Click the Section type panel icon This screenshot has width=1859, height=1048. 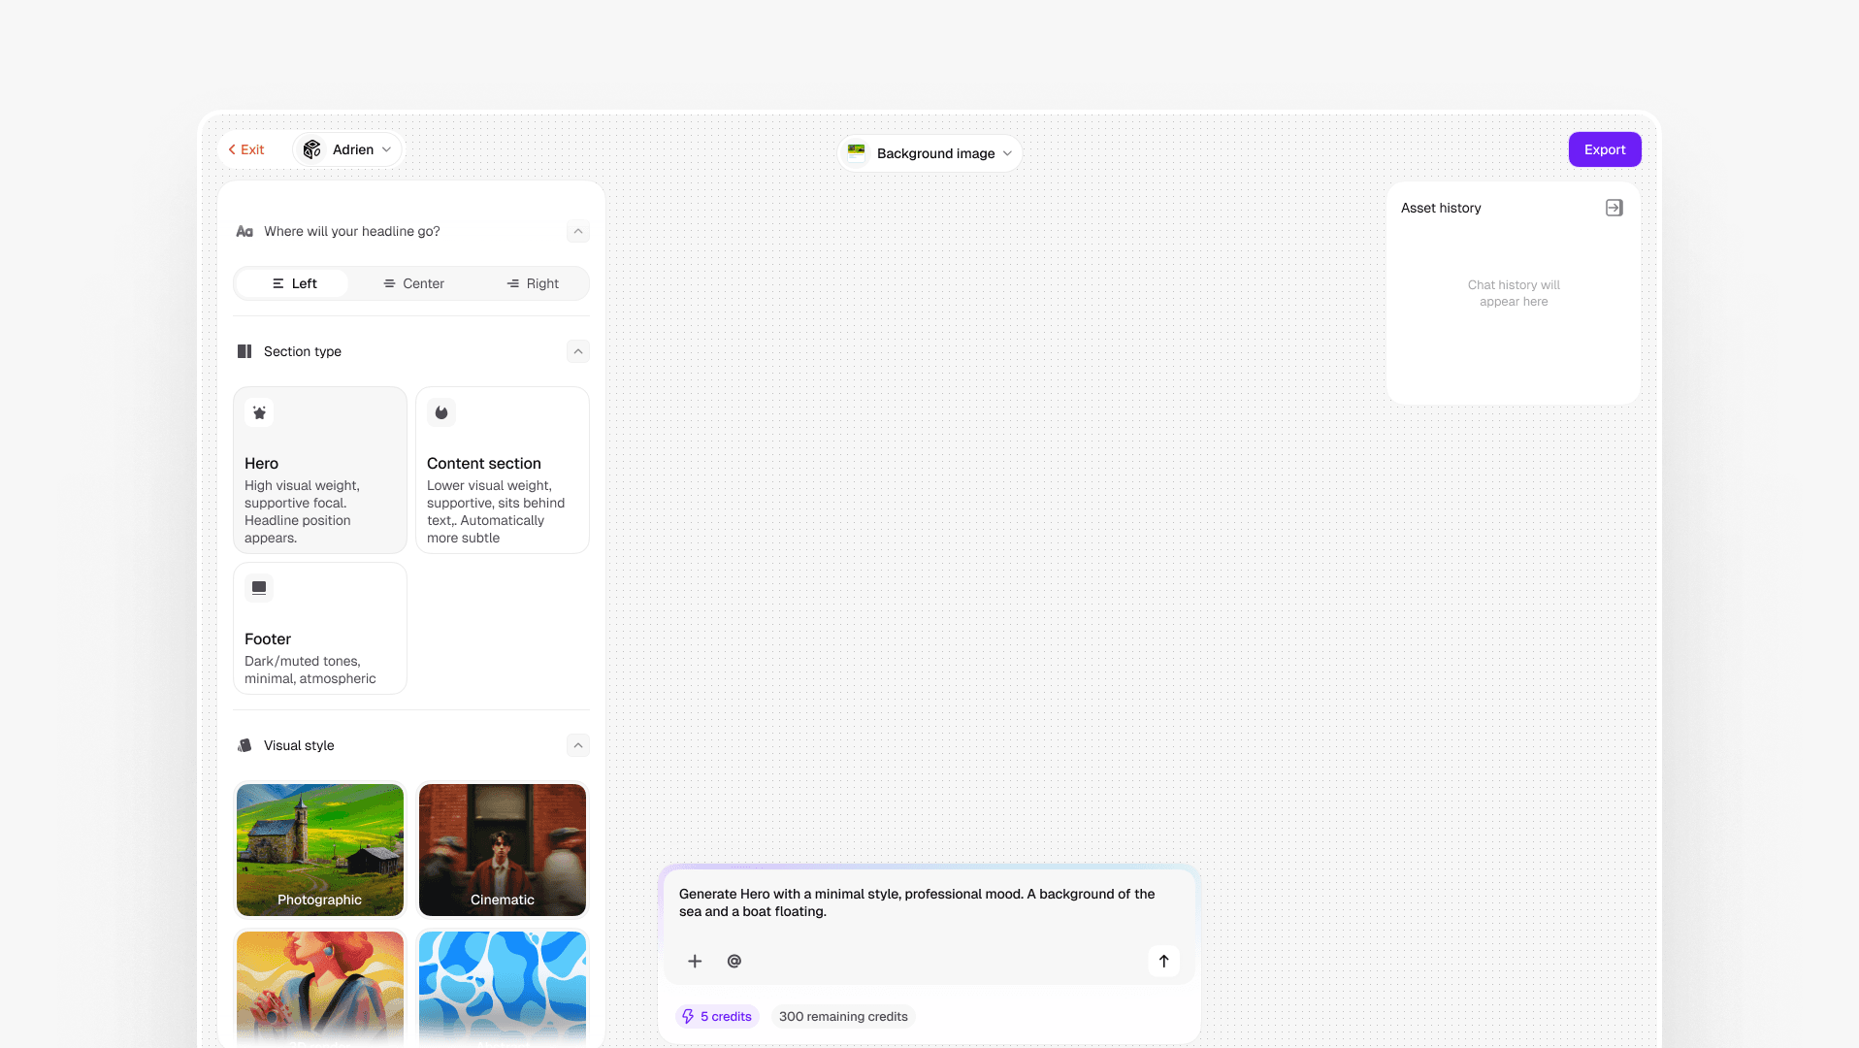tap(245, 351)
